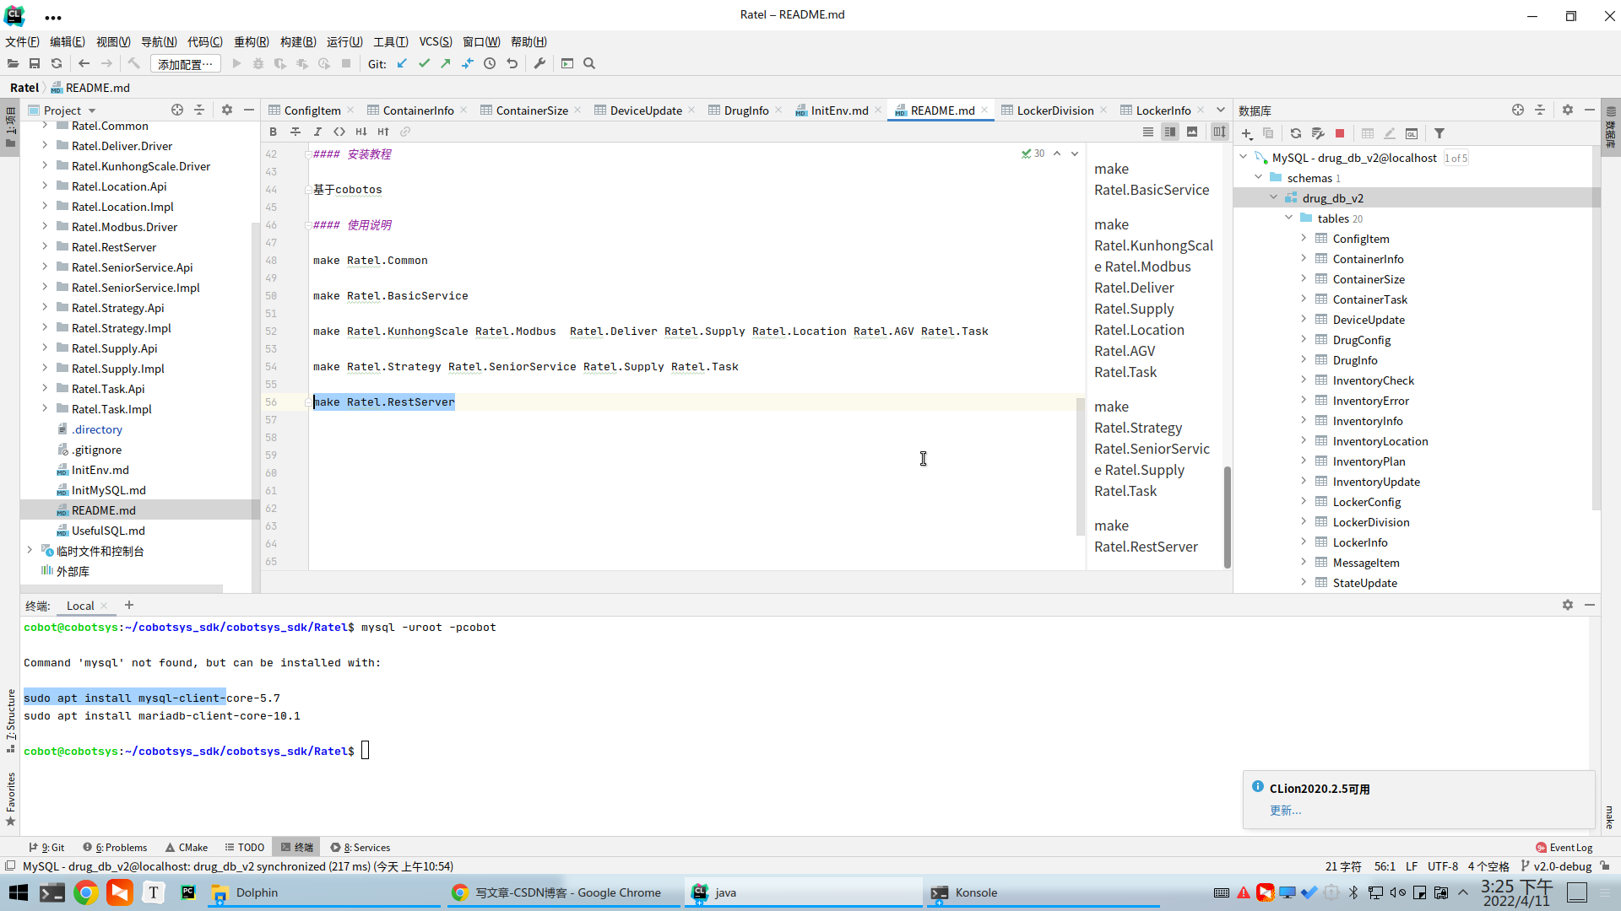Image resolution: width=1621 pixels, height=911 pixels.
Task: Toggle markdown auto-scroll preview button
Action: pos(1219,132)
